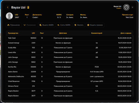139x103 pixels.
Task: Close the member panel with the X
Action: pyautogui.click(x=133, y=7)
